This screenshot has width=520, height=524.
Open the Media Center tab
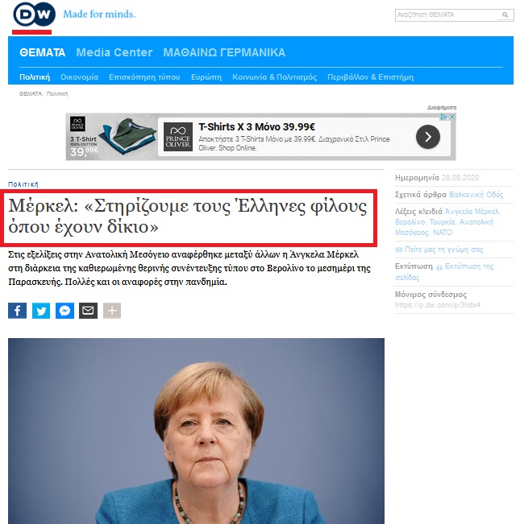114,53
